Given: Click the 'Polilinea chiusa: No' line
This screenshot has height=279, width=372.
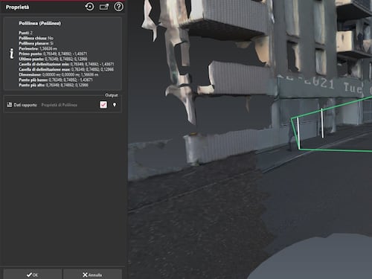Looking at the screenshot, I should [36, 38].
